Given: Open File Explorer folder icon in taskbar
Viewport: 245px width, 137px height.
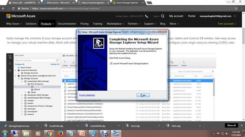Looking at the screenshot, I should click(26, 134).
